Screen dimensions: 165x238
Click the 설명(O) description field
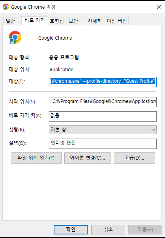click(x=103, y=144)
